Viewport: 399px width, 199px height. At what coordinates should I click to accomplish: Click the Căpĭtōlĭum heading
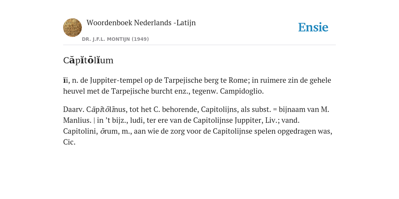[x=88, y=60]
